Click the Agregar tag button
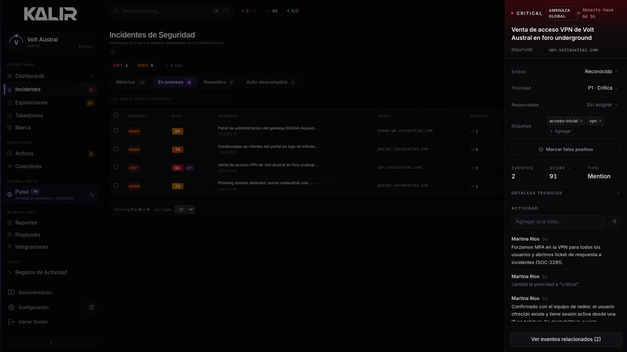The height and width of the screenshot is (352, 627). point(560,131)
